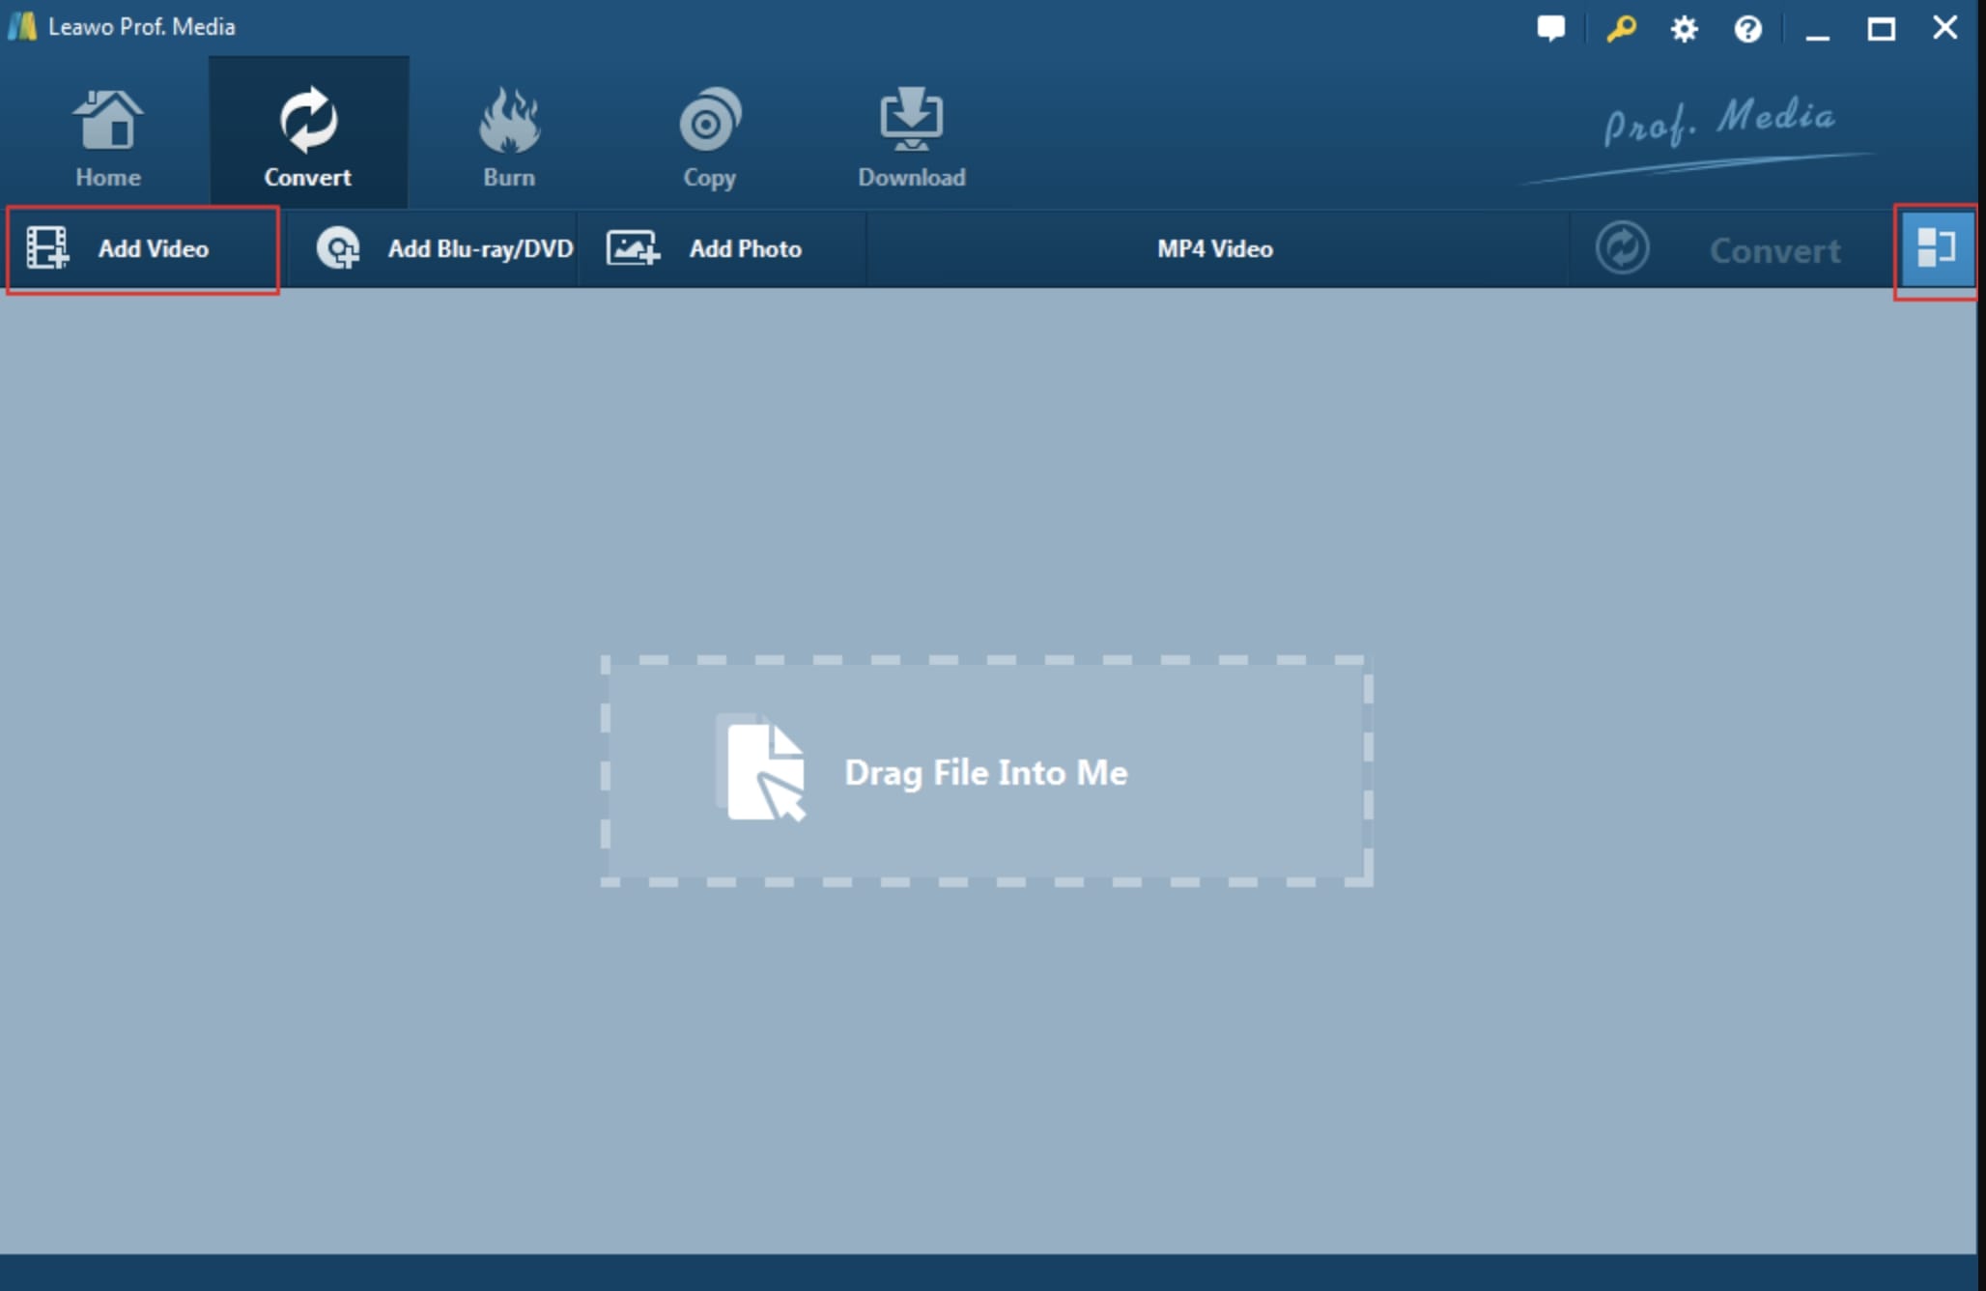Toggle the layout panel view button
Image resolution: width=1986 pixels, height=1291 pixels.
tap(1936, 249)
